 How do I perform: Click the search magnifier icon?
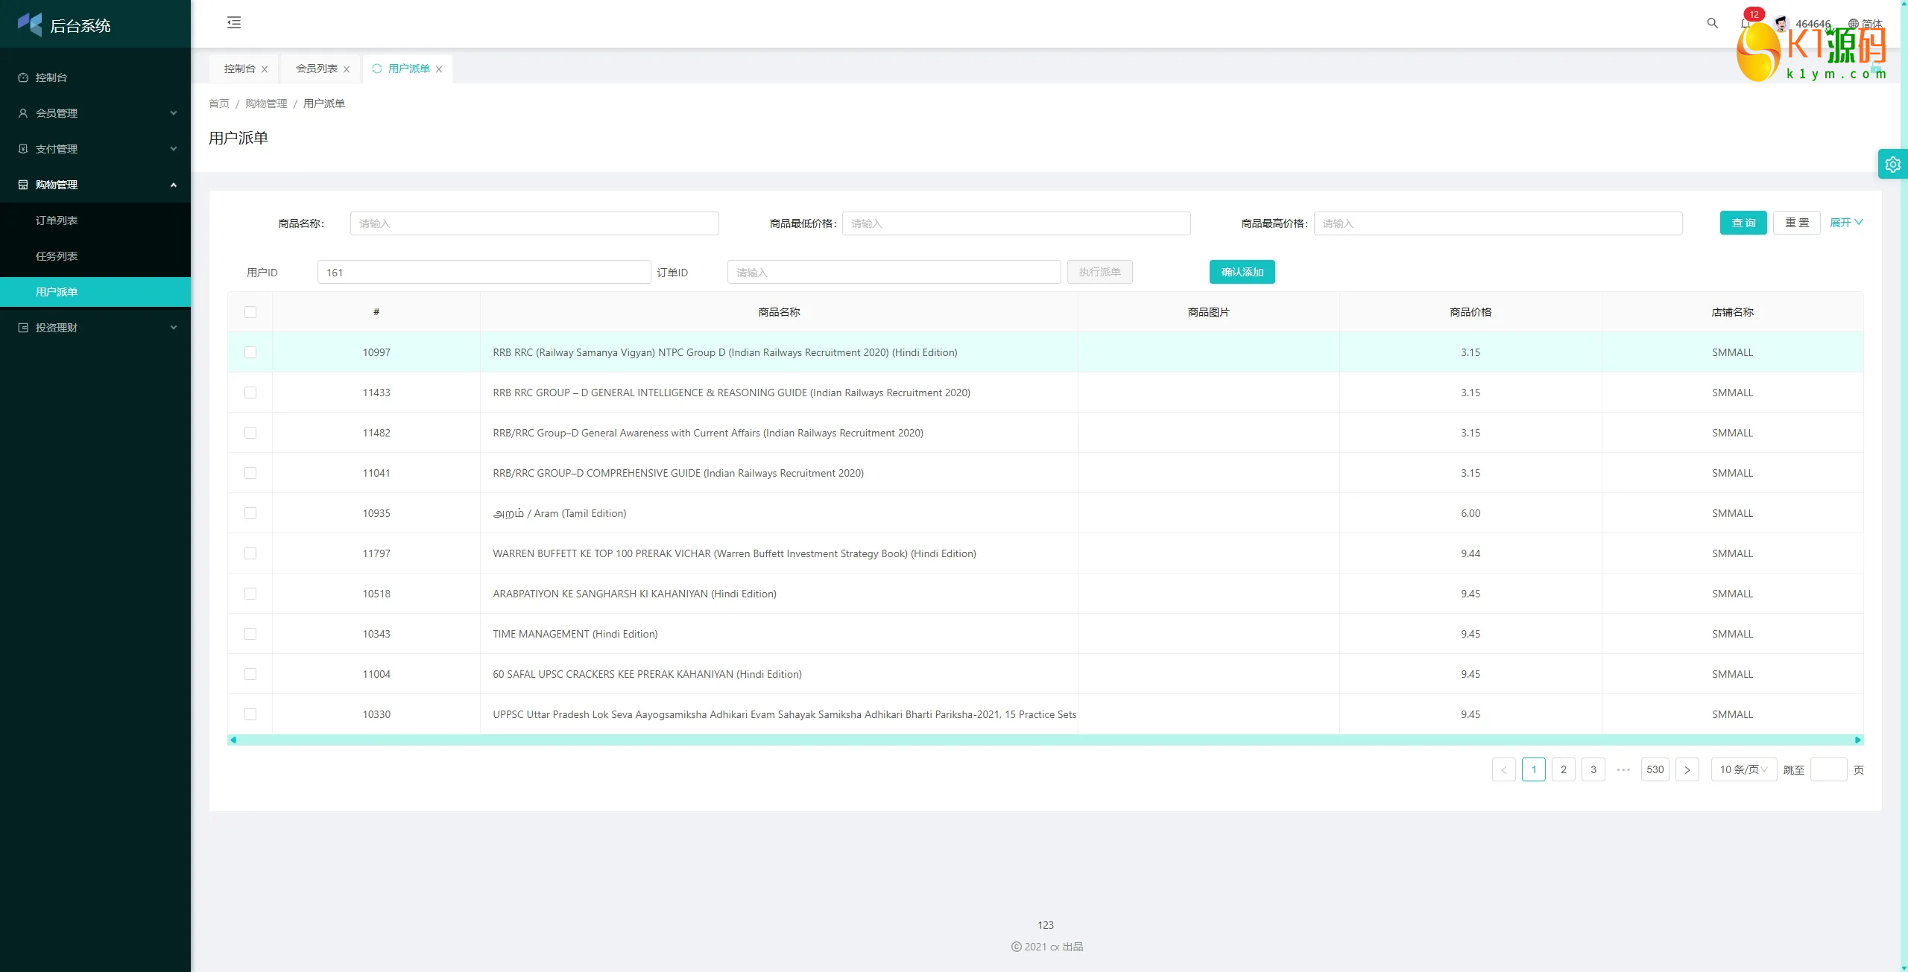[x=1712, y=23]
